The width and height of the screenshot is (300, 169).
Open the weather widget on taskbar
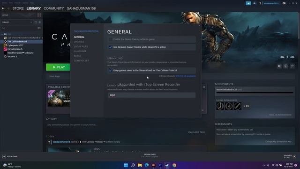pos(12,165)
